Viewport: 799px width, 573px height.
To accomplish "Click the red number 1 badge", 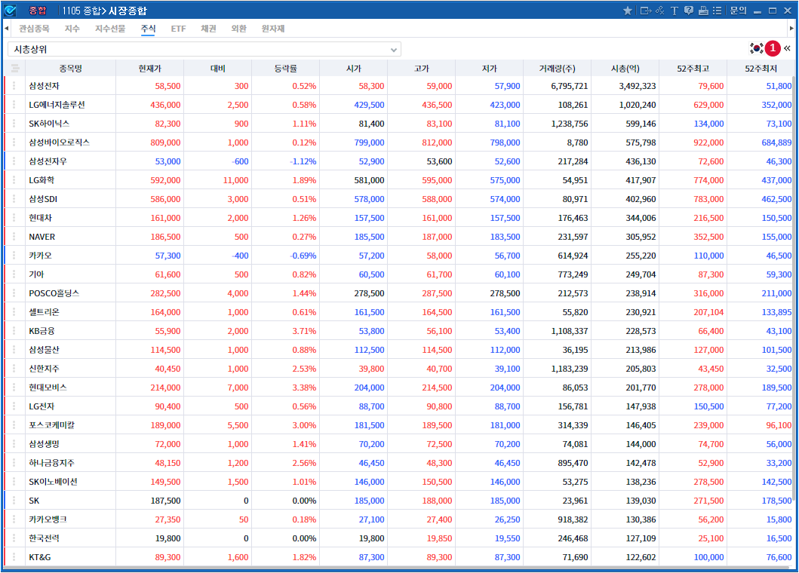I will pyautogui.click(x=773, y=49).
